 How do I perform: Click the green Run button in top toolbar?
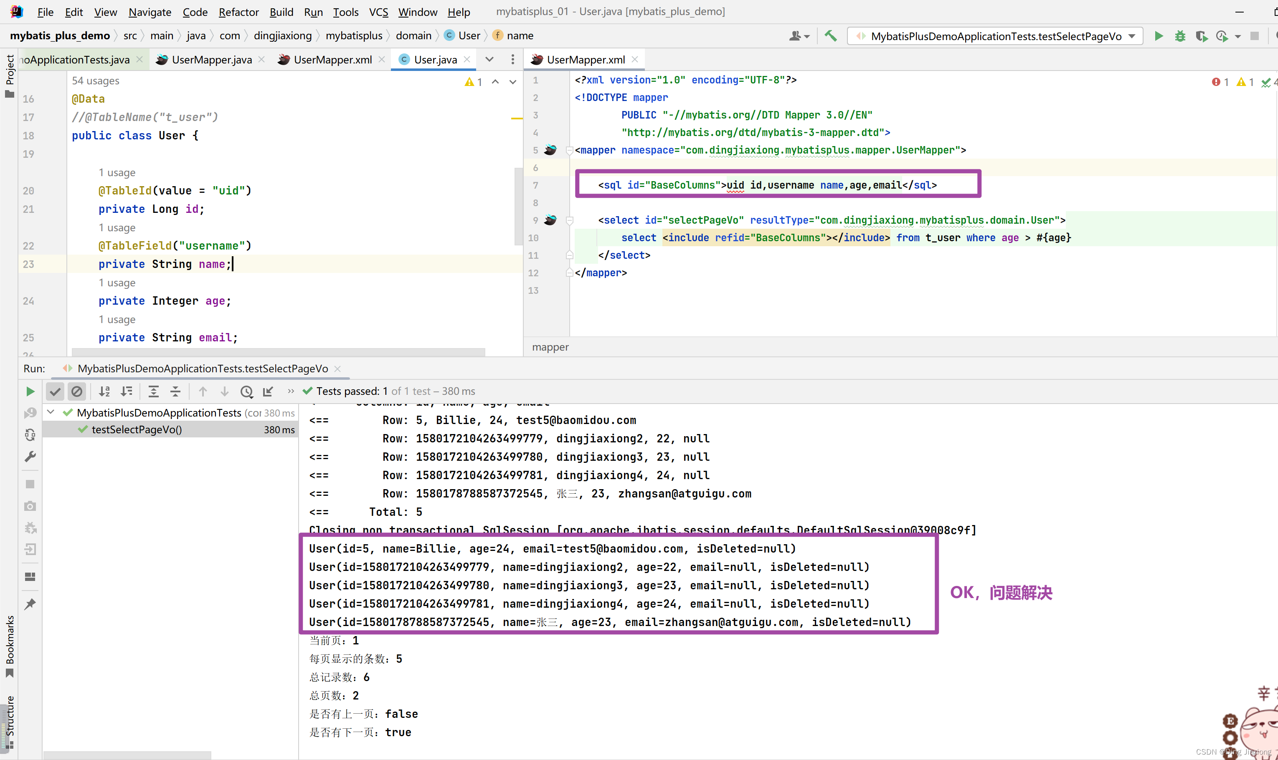(1159, 36)
